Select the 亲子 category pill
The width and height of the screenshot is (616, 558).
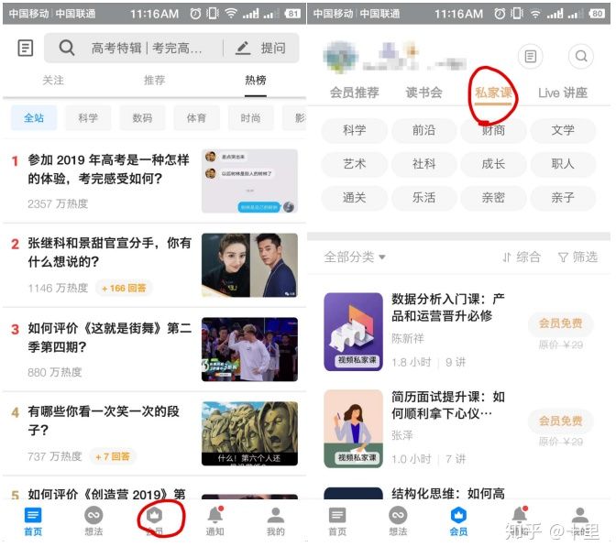tap(563, 198)
